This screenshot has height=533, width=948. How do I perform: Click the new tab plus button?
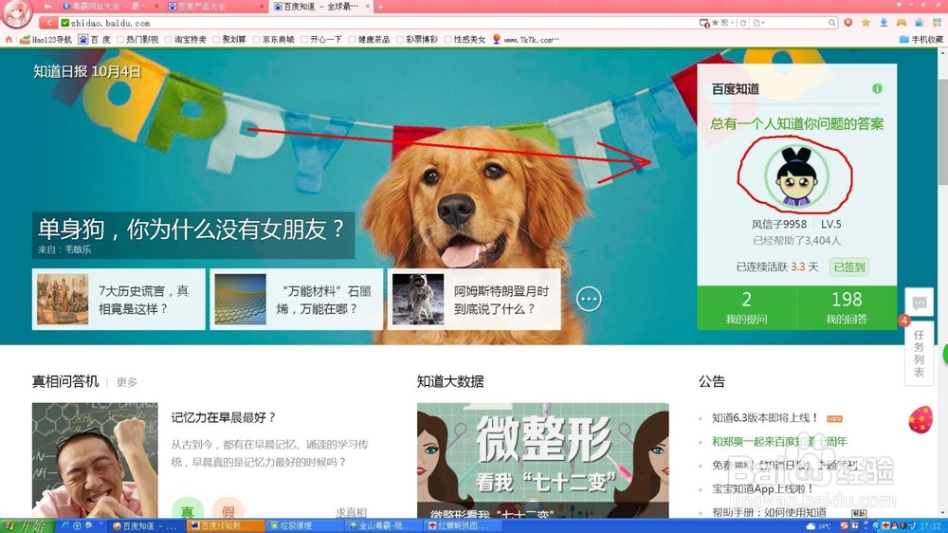pos(380,7)
